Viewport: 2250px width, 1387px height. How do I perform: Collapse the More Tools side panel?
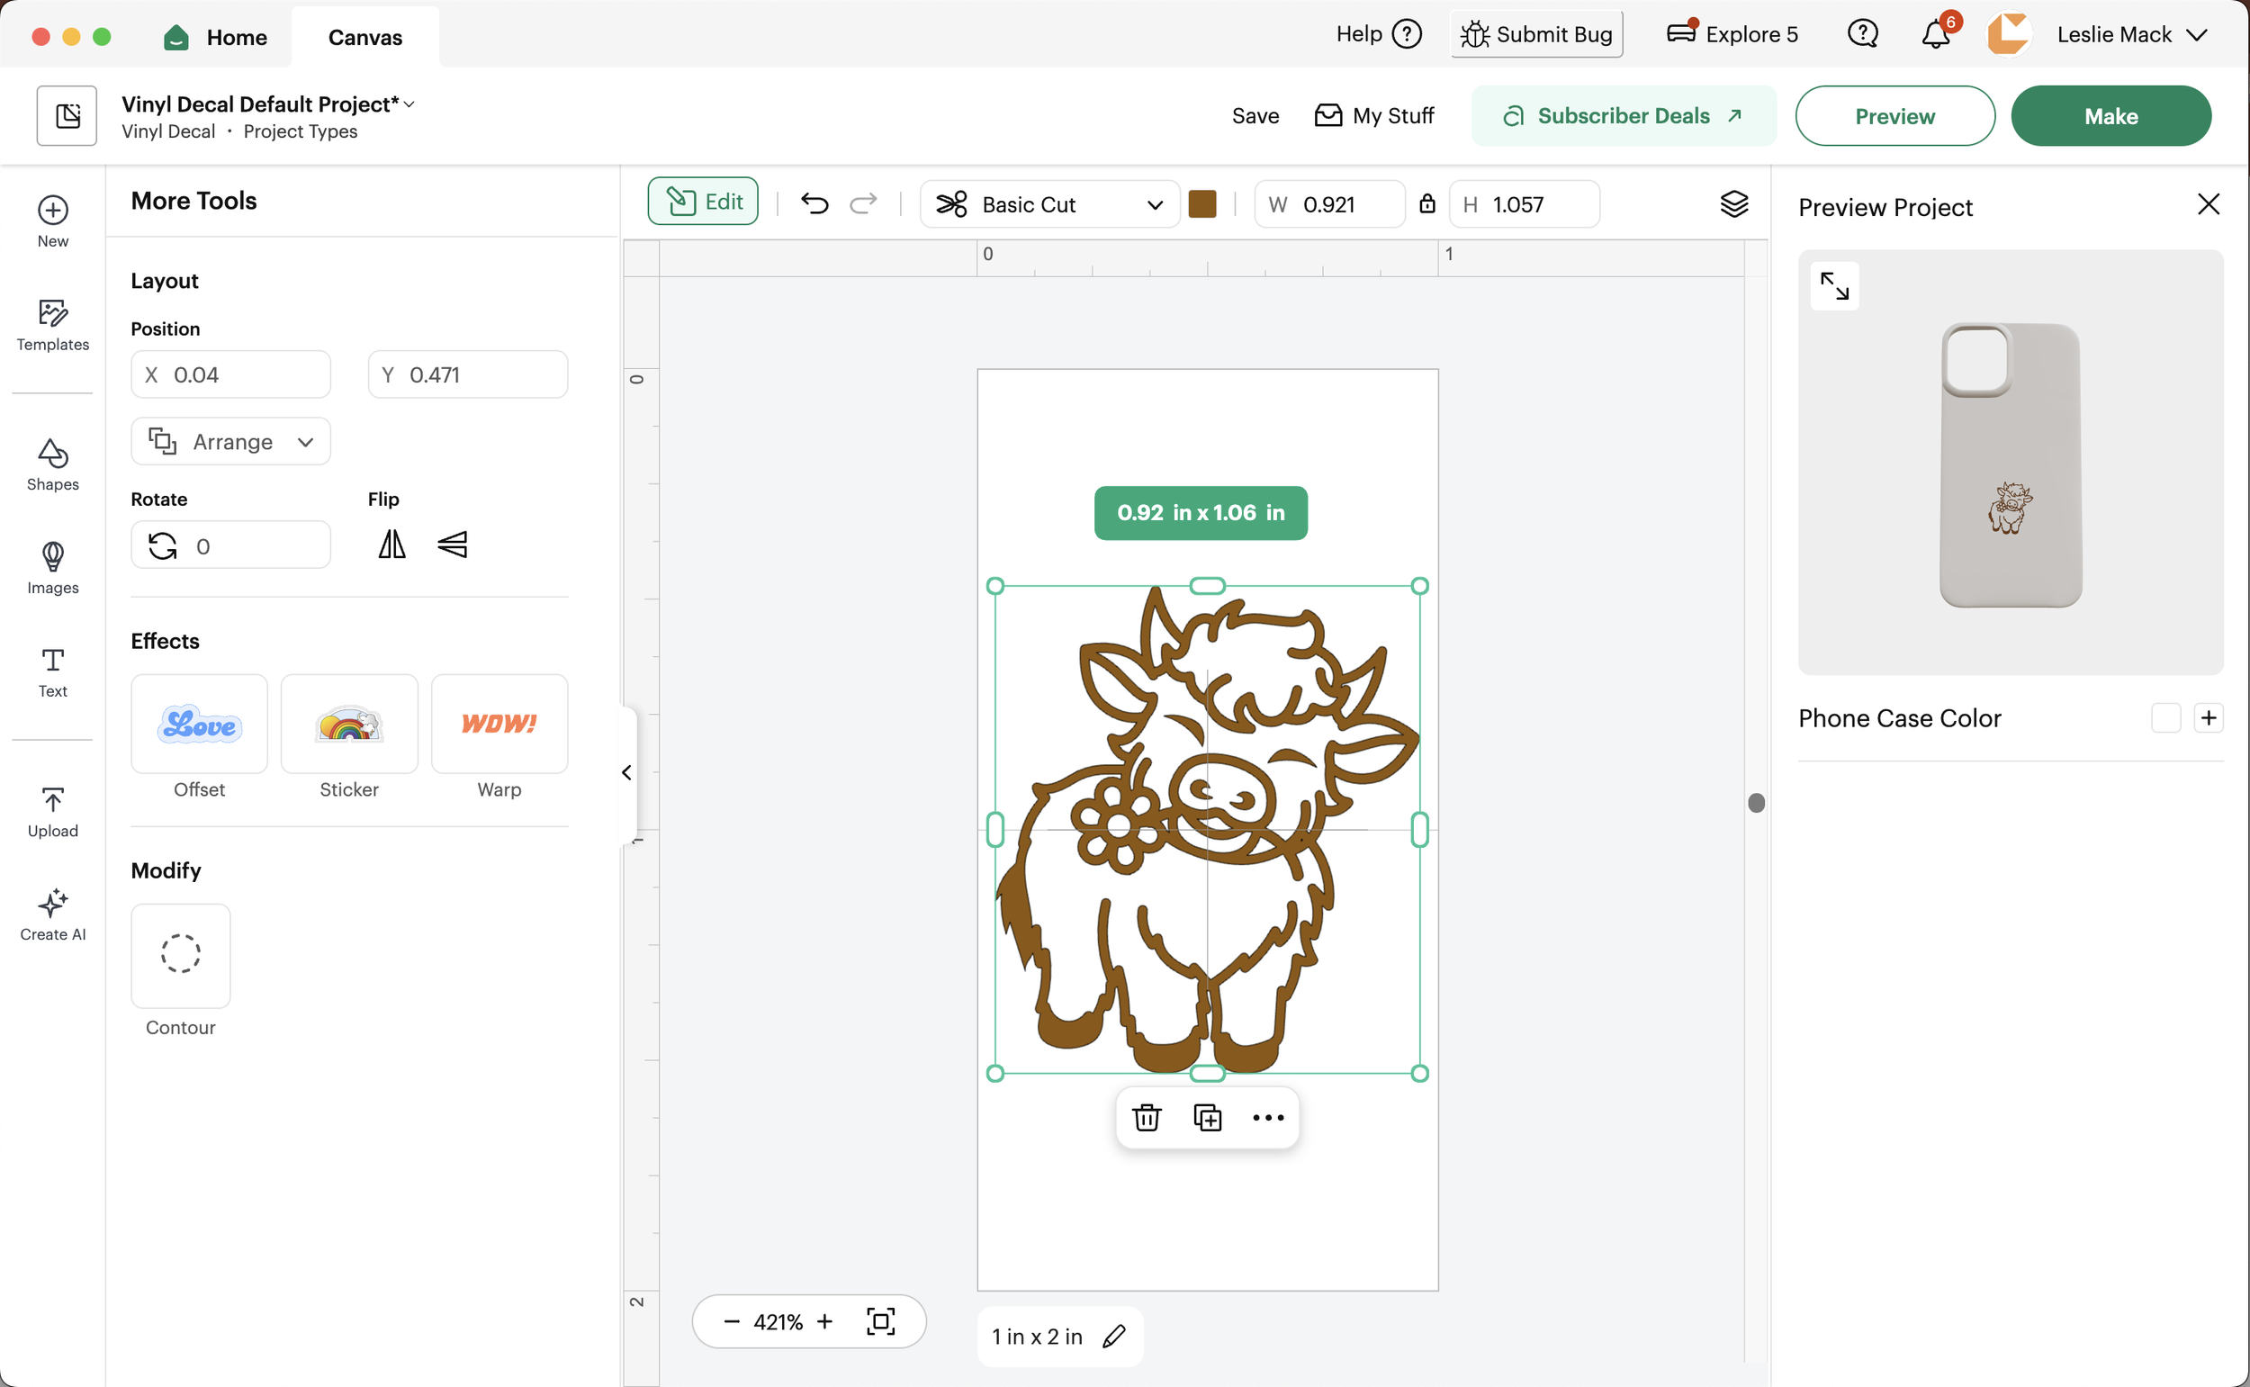pos(626,773)
